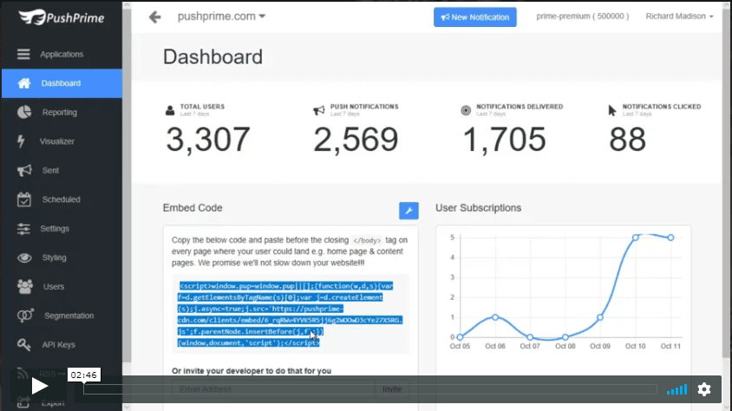Adjust the video volume bars
Screen dimensions: 732x411
676,389
